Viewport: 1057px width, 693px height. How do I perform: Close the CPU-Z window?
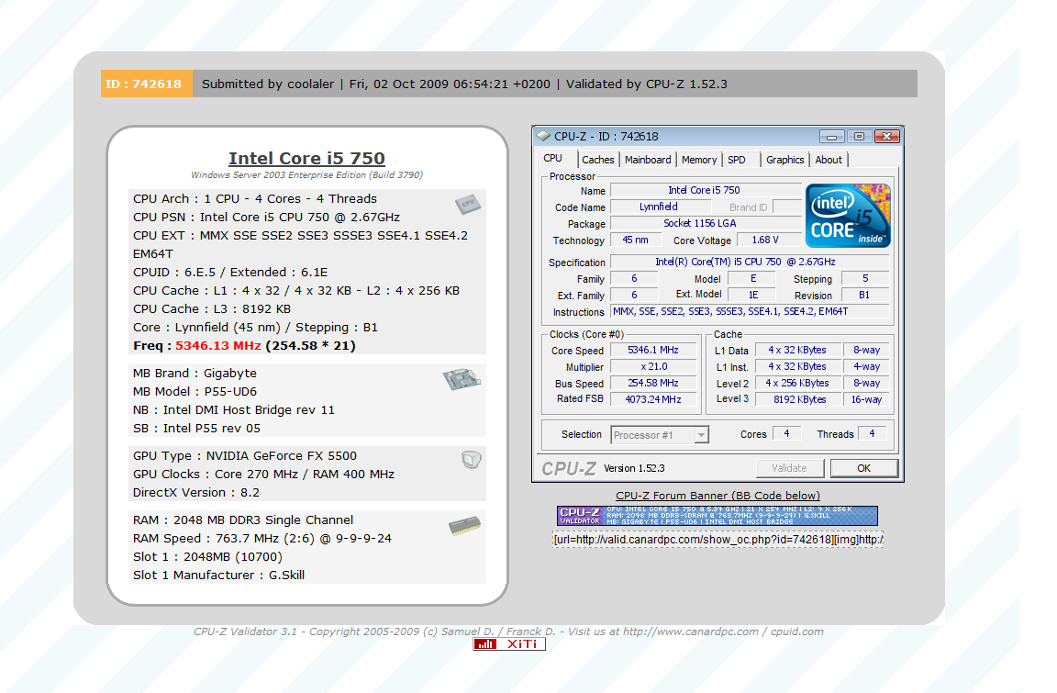click(x=887, y=137)
